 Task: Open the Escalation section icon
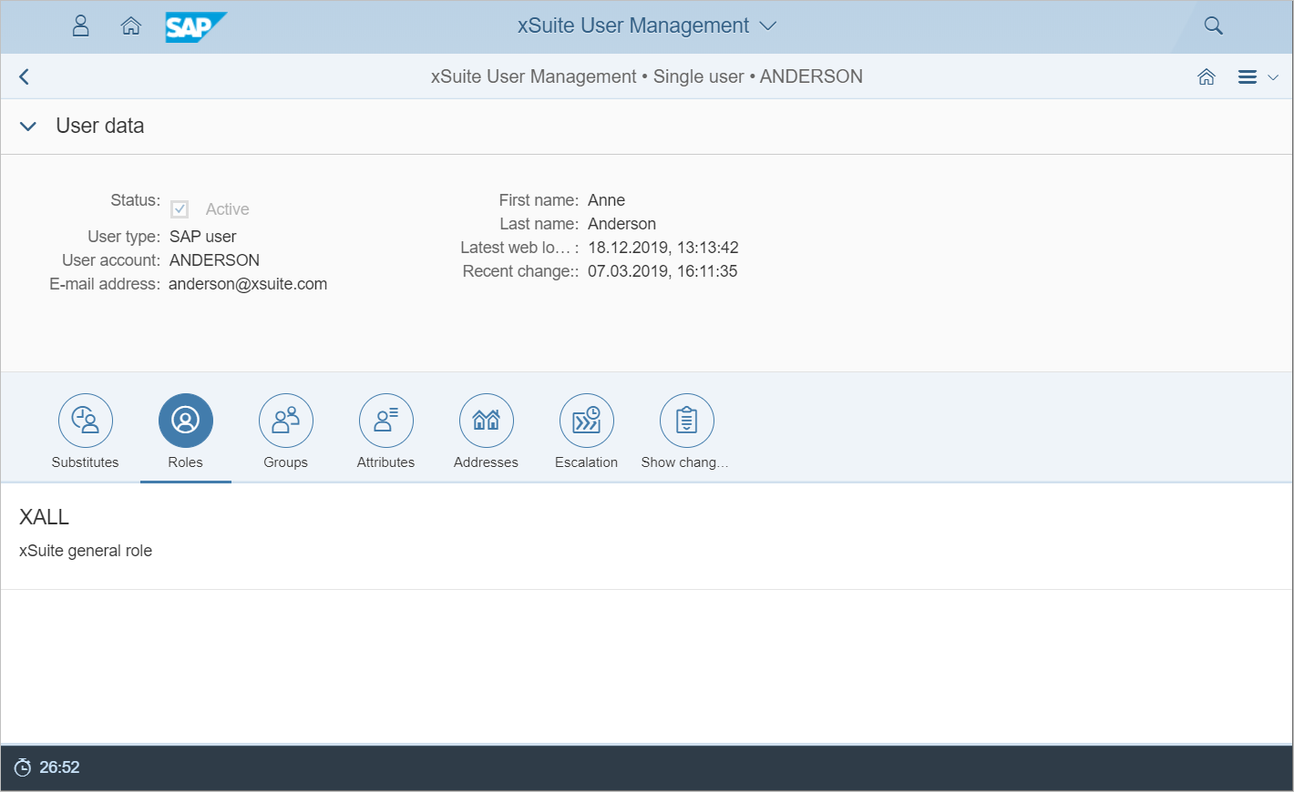coord(587,421)
